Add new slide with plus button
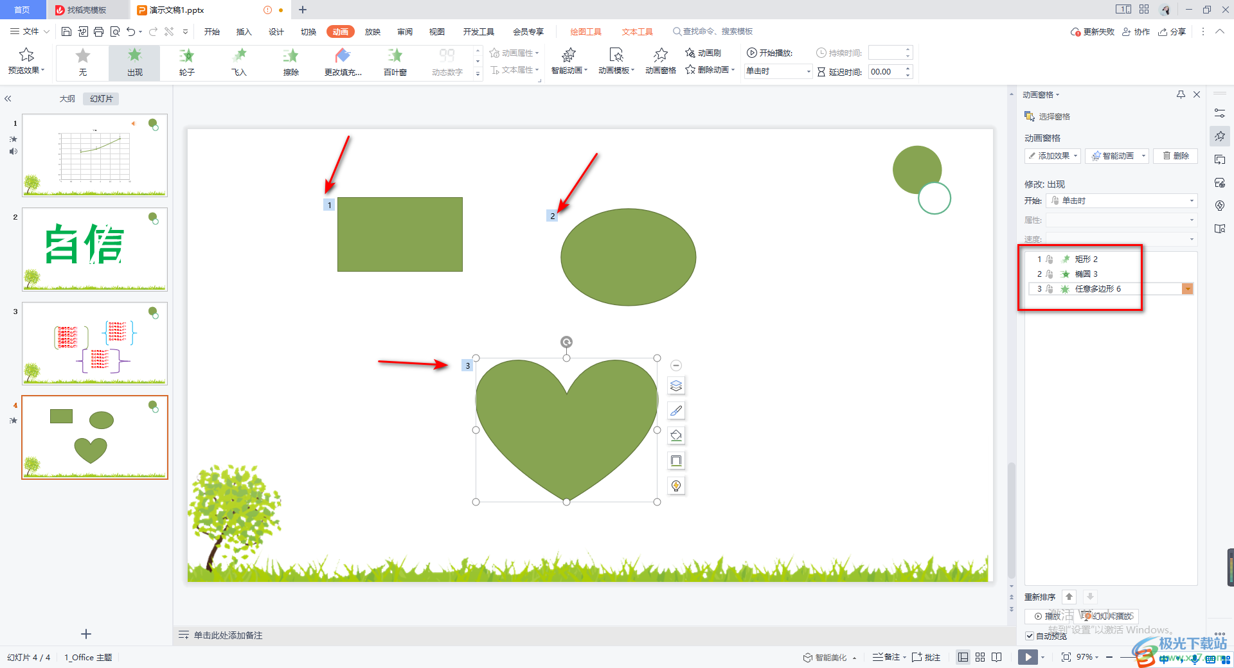The height and width of the screenshot is (668, 1234). [86, 634]
